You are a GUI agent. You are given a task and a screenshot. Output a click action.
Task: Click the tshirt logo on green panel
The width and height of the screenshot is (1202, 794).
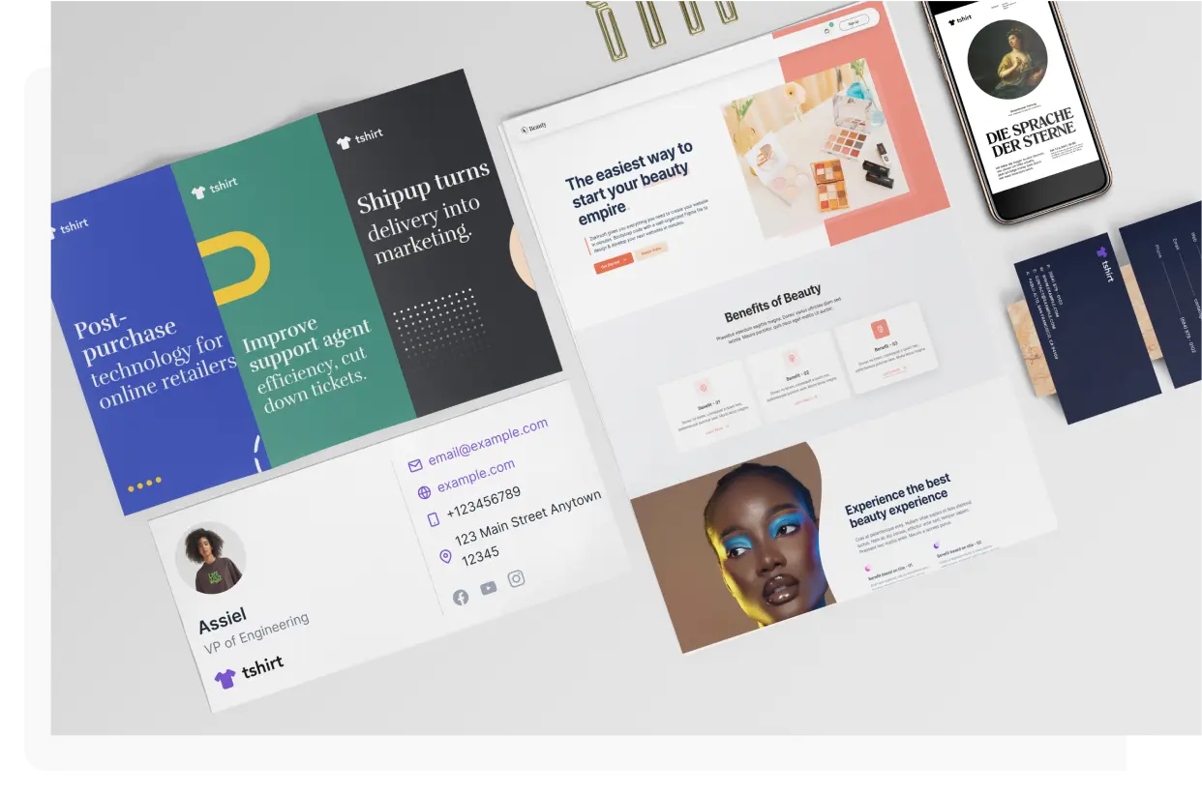click(214, 188)
